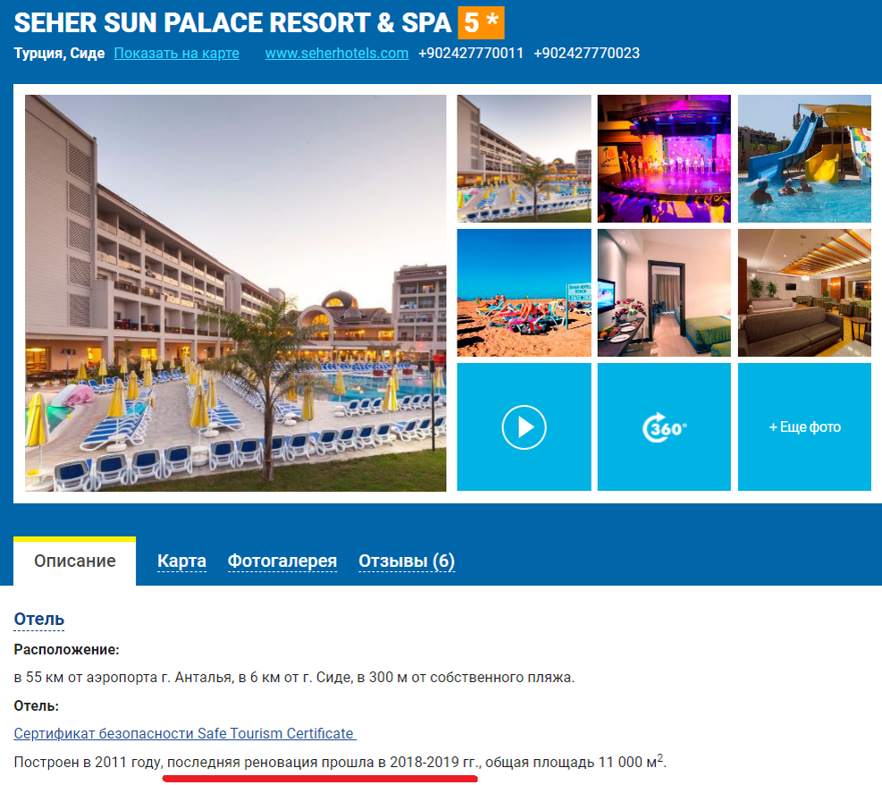The height and width of the screenshot is (785, 882).
Task: Click the '+ Еще фото' tile
Action: [804, 426]
